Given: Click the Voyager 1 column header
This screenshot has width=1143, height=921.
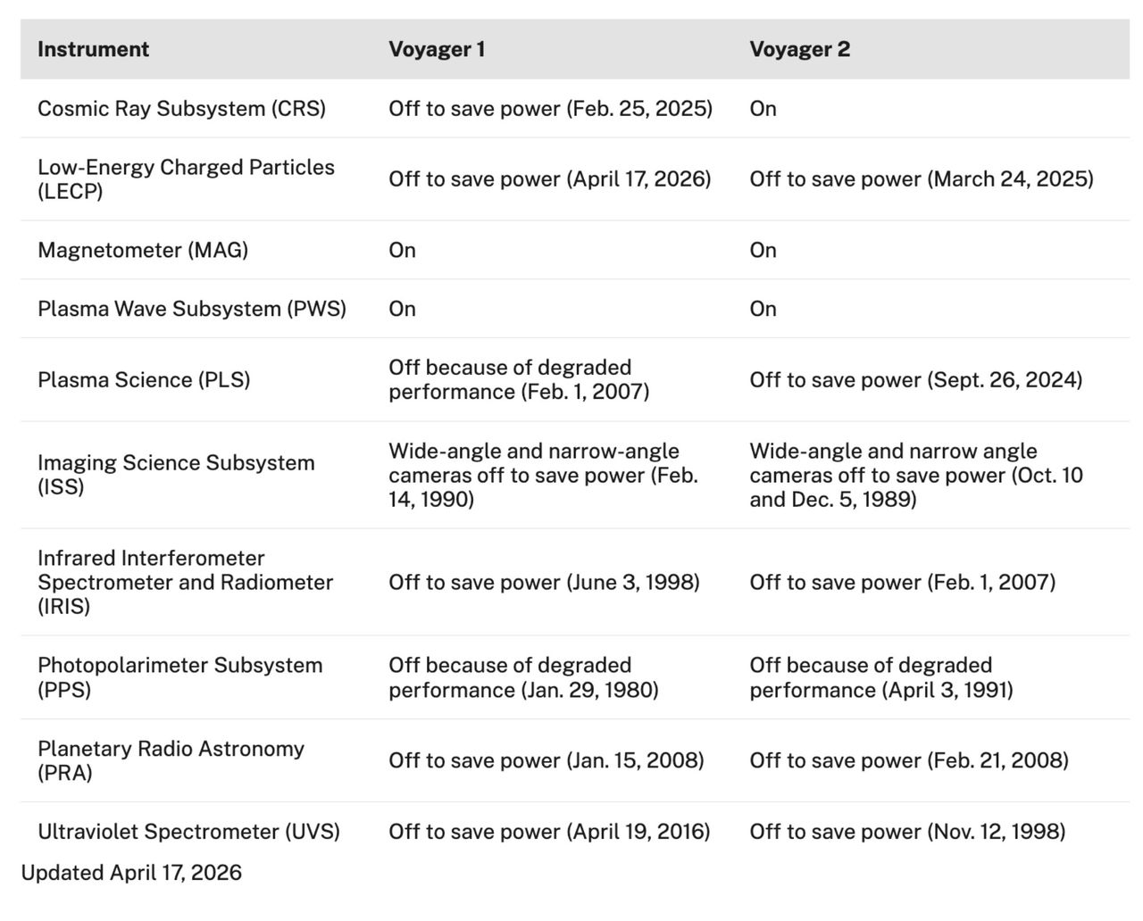Looking at the screenshot, I should (x=437, y=49).
